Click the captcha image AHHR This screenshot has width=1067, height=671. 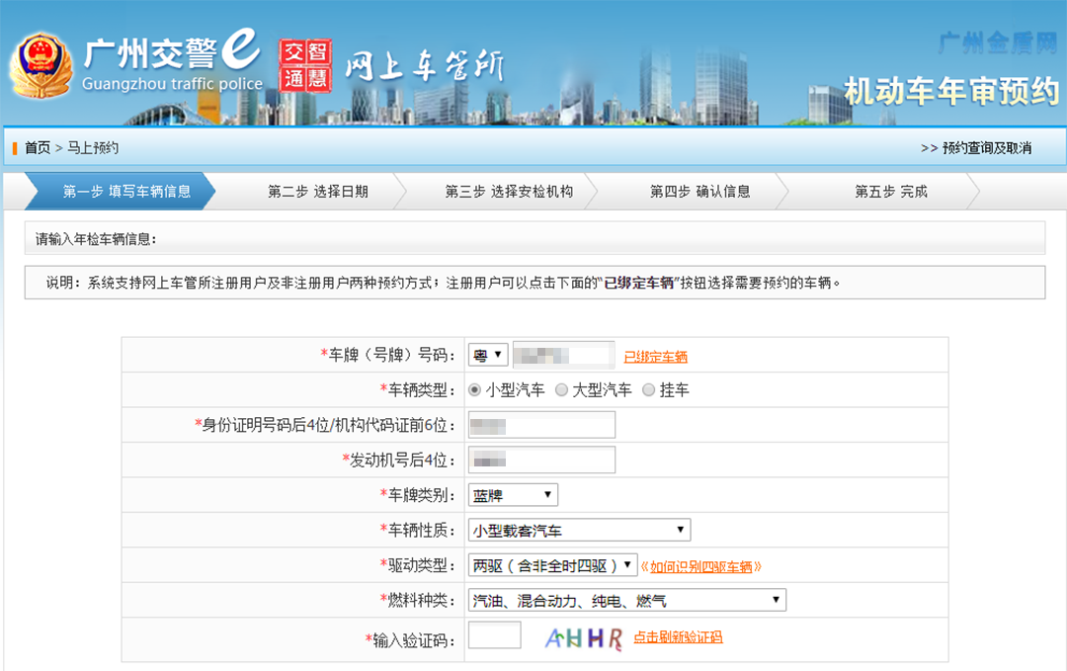tap(584, 638)
